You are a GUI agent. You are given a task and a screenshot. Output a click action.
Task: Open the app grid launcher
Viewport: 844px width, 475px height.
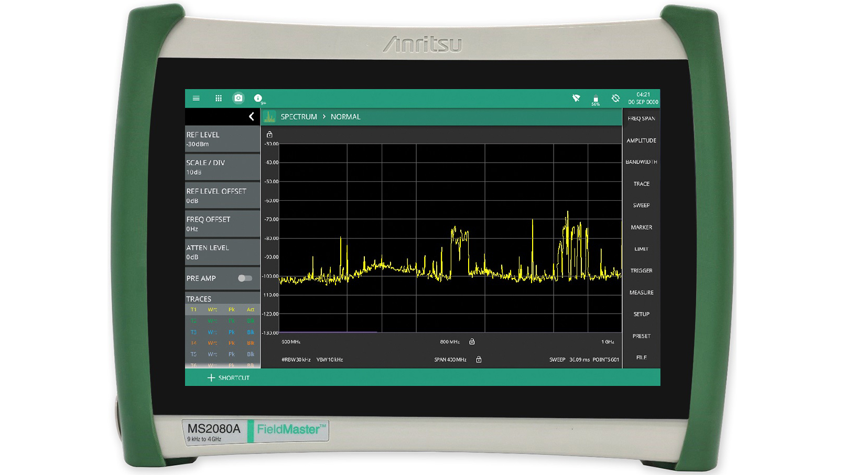218,98
